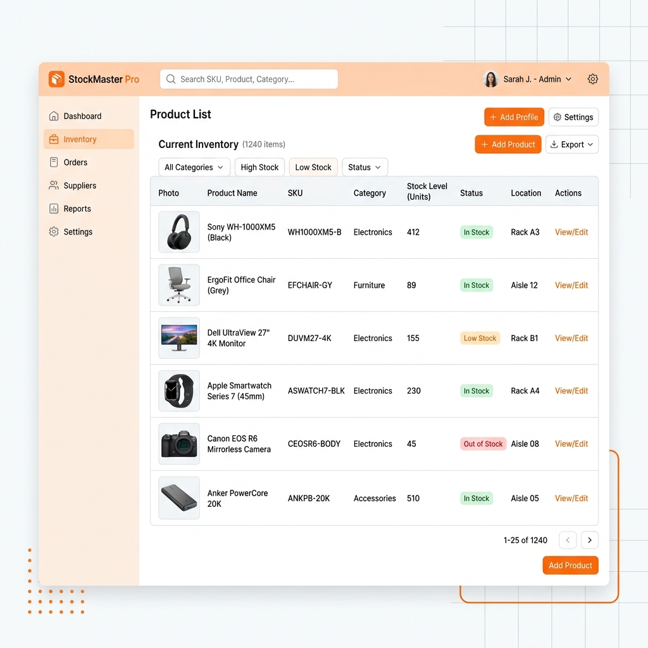Image resolution: width=648 pixels, height=648 pixels.
Task: Click the search magnifier icon
Action: click(171, 79)
